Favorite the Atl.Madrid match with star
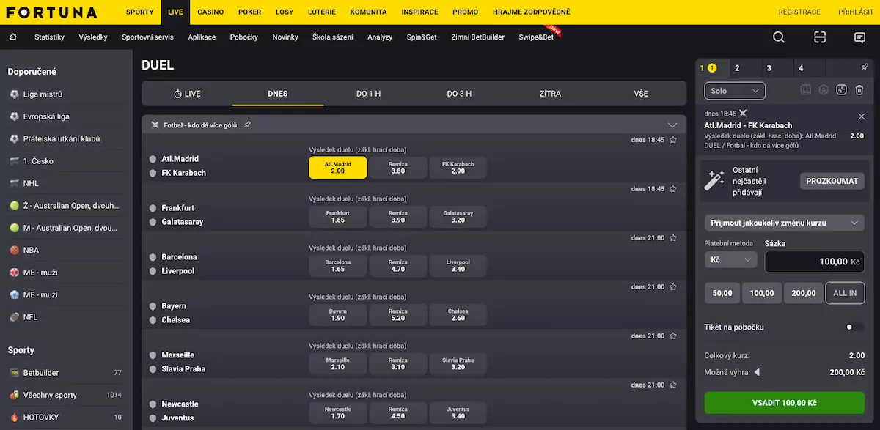The image size is (880, 430). tap(672, 140)
